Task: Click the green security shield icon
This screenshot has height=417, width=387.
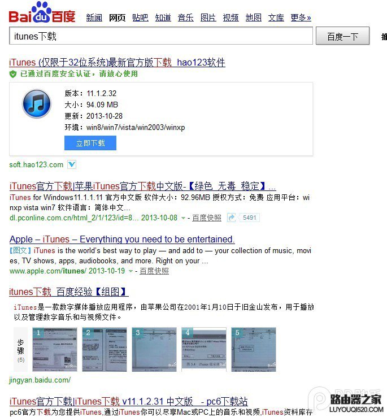Action: click(x=13, y=74)
